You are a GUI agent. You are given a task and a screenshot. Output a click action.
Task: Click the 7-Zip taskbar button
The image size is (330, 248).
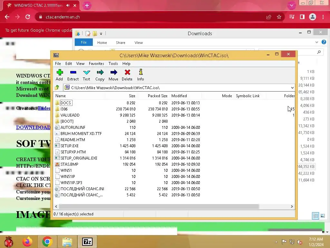[x=87, y=242]
